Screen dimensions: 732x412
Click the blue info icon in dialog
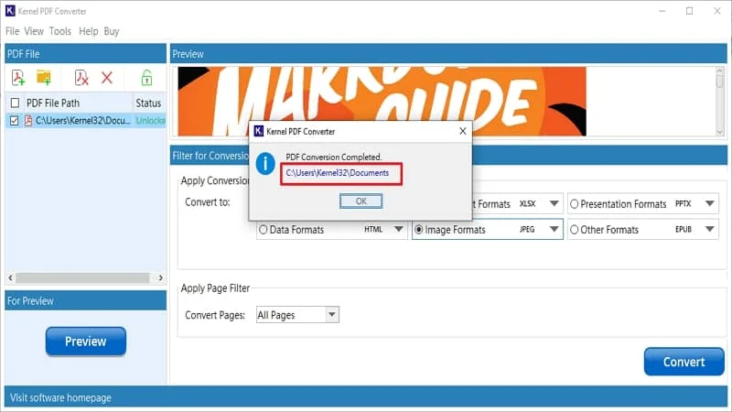point(265,164)
